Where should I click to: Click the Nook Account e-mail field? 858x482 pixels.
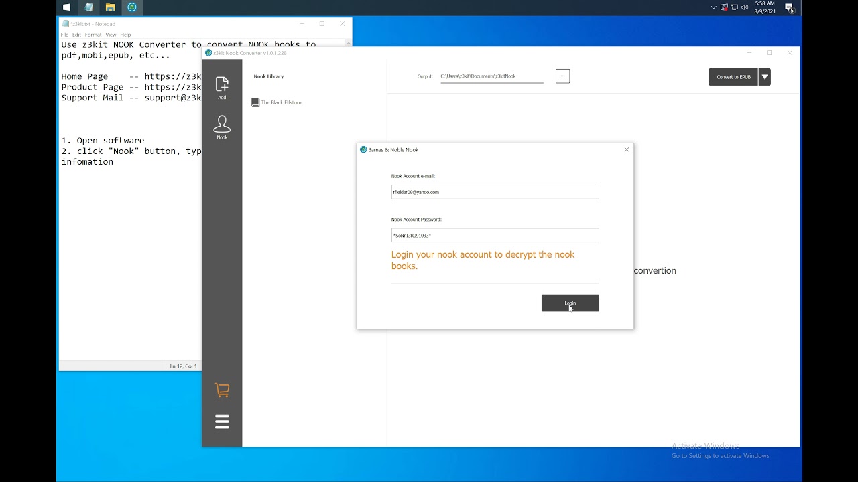(x=495, y=192)
